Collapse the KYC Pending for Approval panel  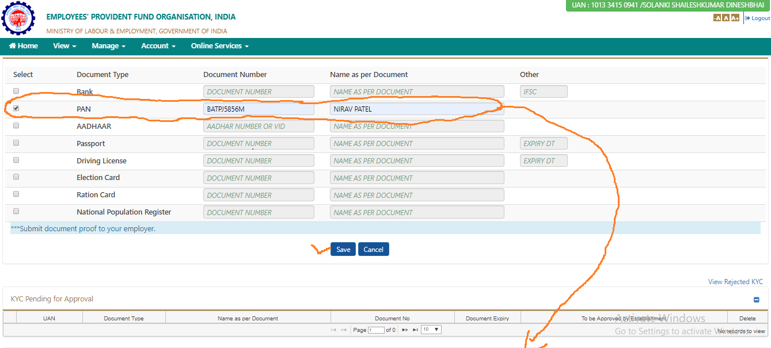tap(756, 299)
